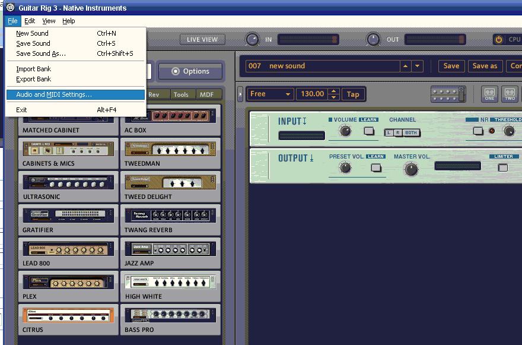Go to next preset with down arrow
This screenshot has width=522, height=345.
(x=418, y=66)
